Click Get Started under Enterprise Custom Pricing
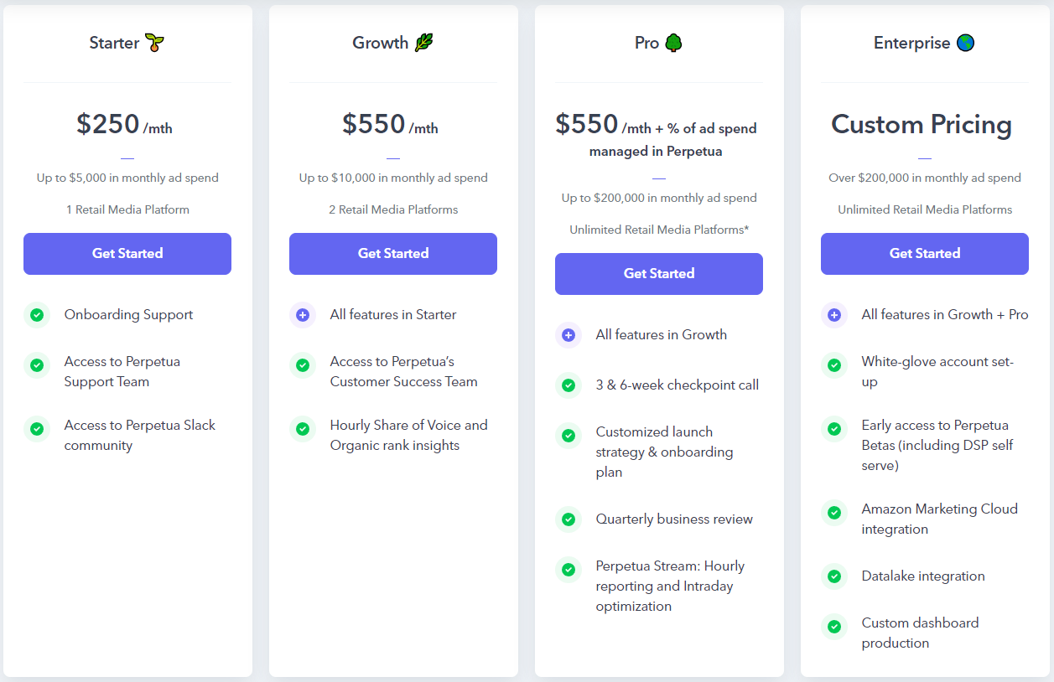 point(925,254)
